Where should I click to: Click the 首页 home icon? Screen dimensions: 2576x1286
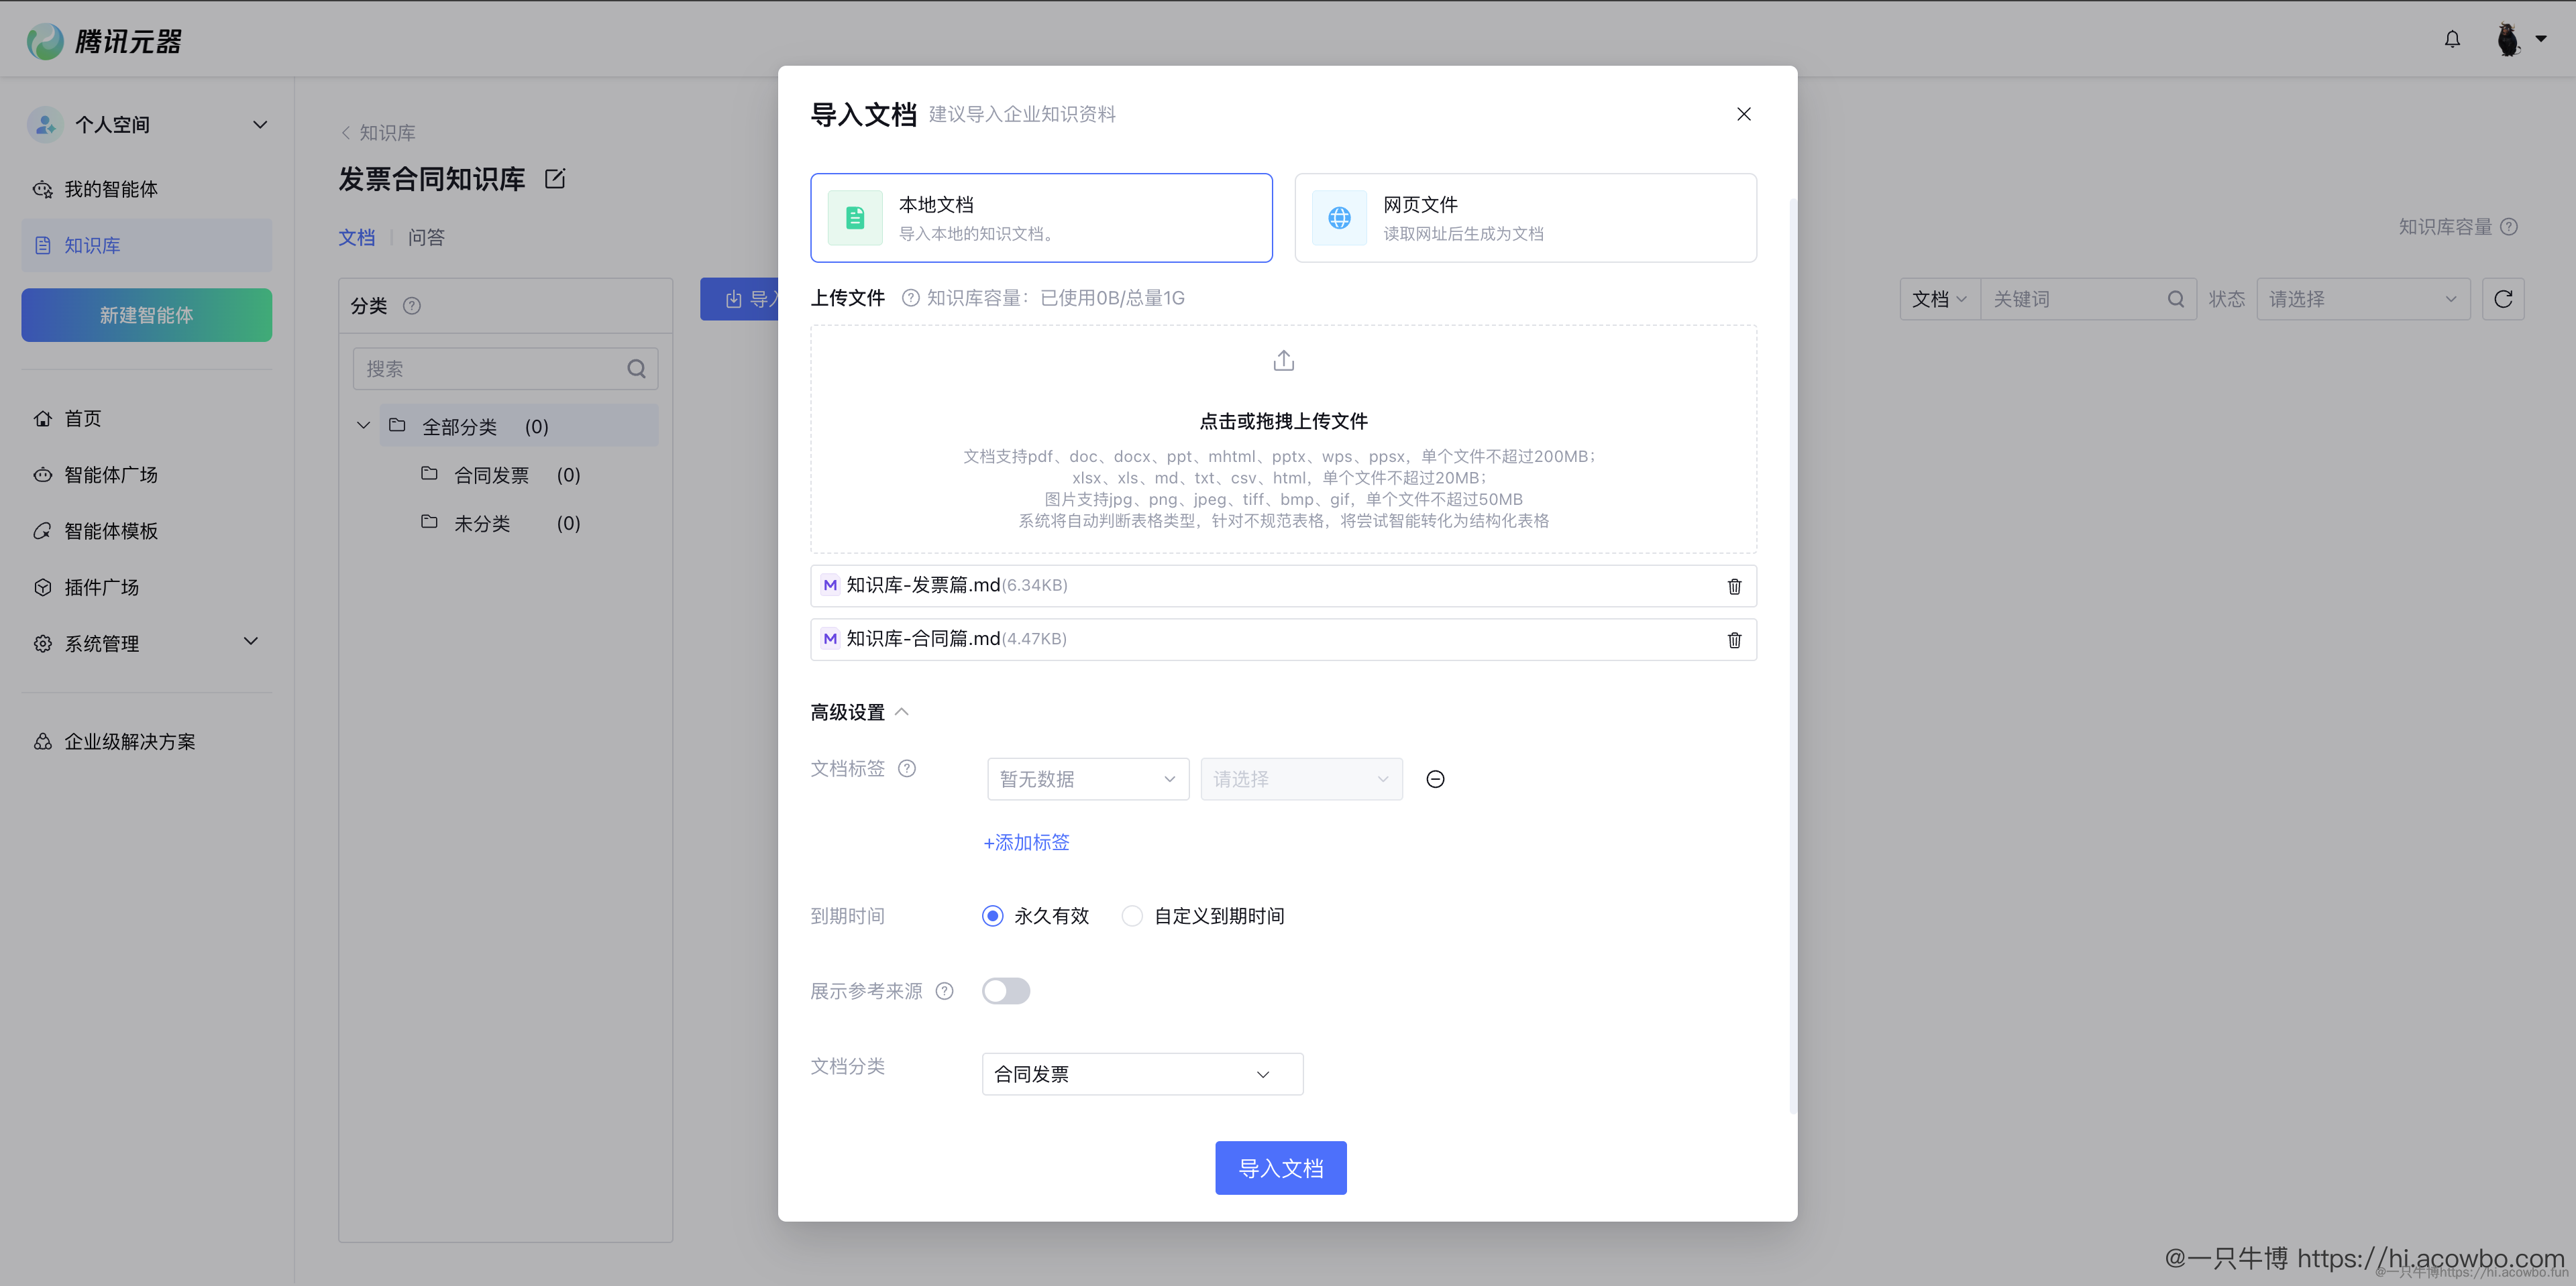click(42, 418)
